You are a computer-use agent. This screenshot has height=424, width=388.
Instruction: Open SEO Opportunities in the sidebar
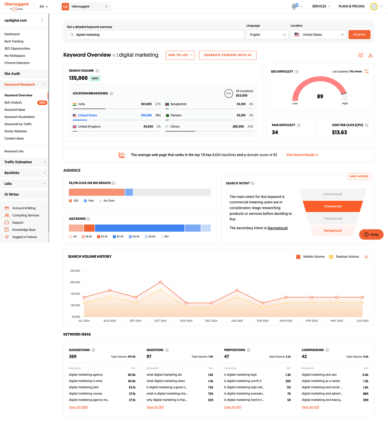click(x=17, y=48)
